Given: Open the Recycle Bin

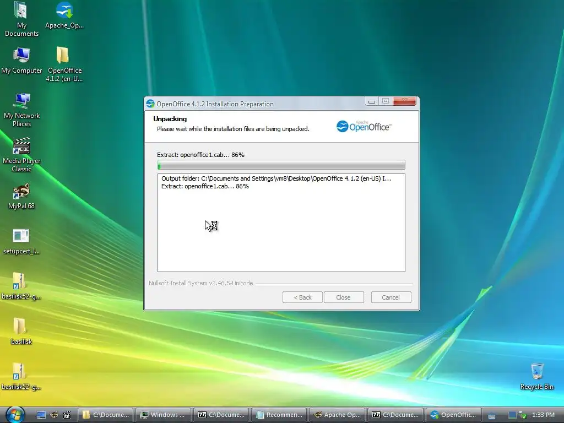Looking at the screenshot, I should click(x=536, y=377).
